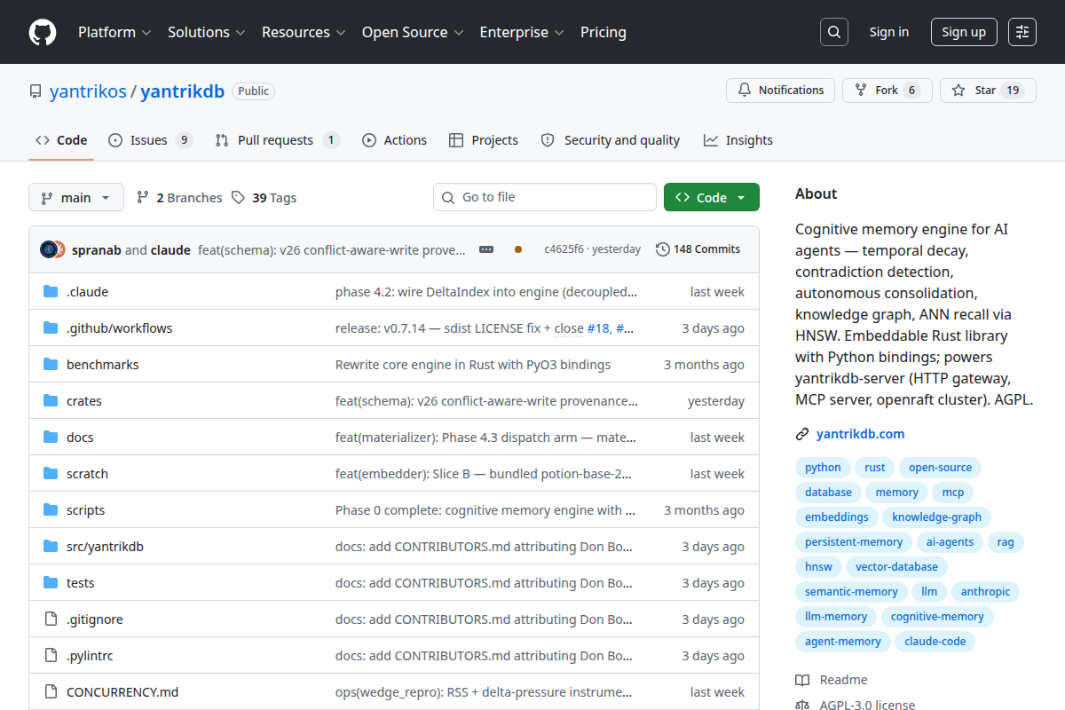The width and height of the screenshot is (1065, 710).
Task: Open the .pylintrc file
Action: click(90, 656)
